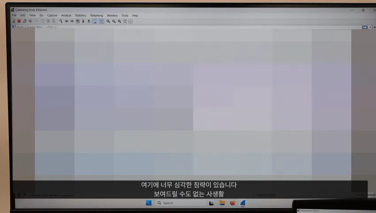Stop the running capture with red square
The width and height of the screenshot is (376, 213).
(x=19, y=21)
